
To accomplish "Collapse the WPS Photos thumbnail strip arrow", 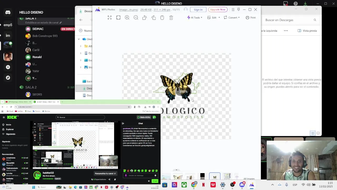I will 176,170.
